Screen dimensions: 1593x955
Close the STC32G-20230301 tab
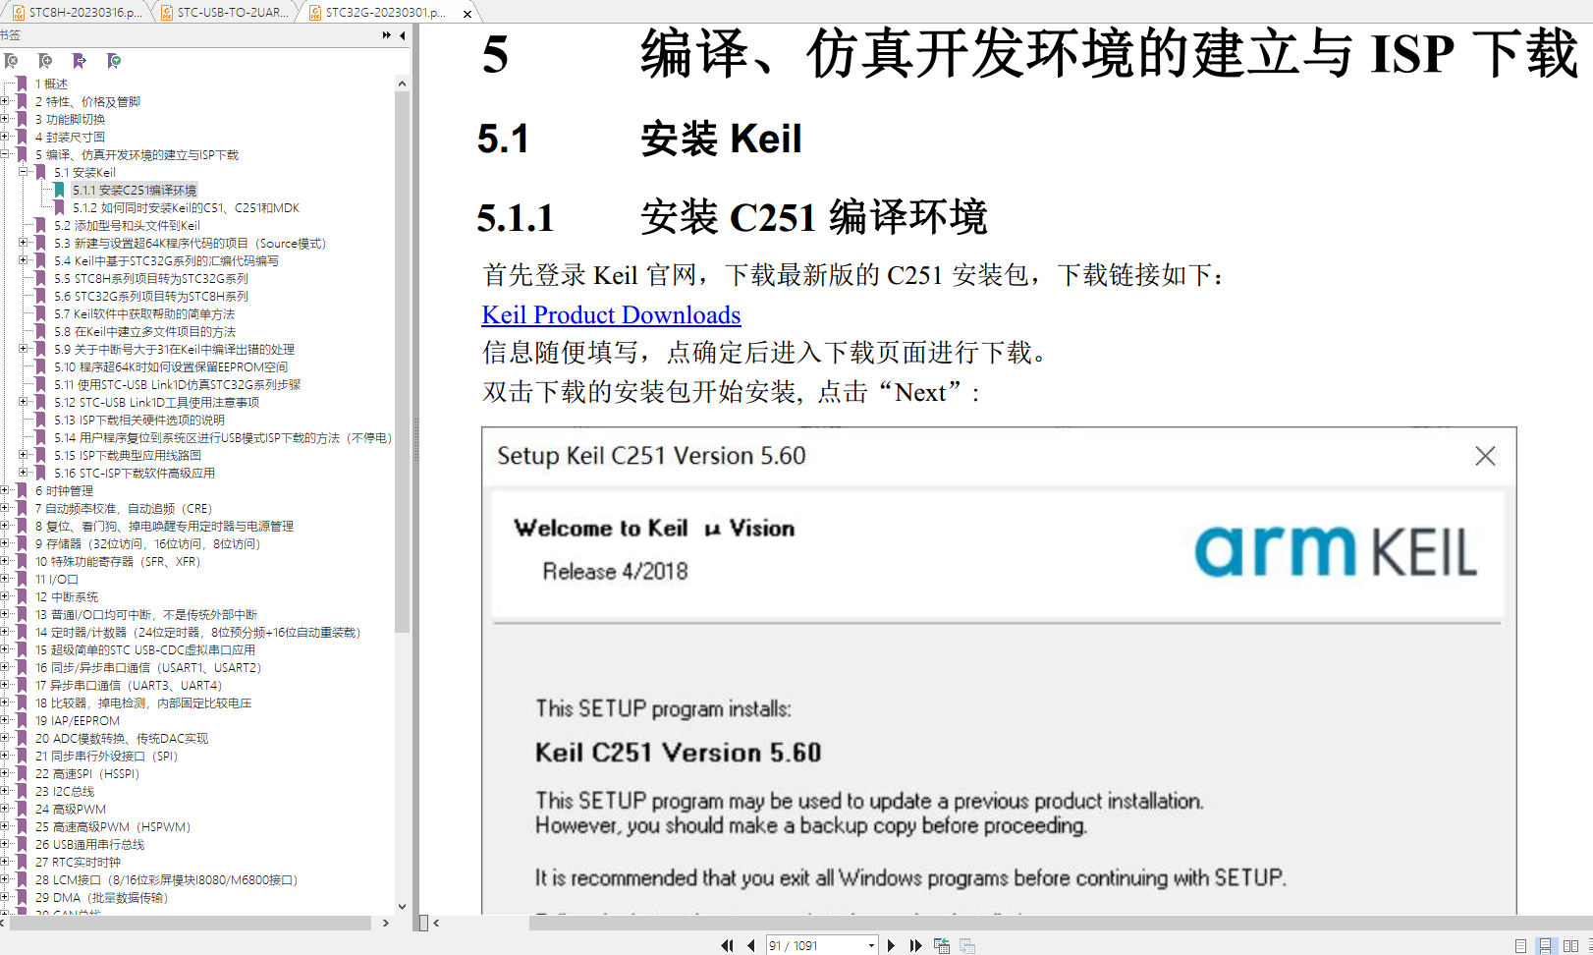point(467,13)
